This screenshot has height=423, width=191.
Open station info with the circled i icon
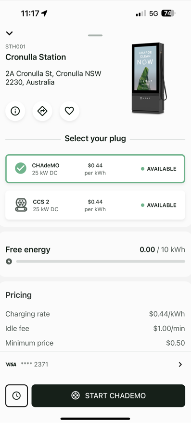(x=15, y=111)
